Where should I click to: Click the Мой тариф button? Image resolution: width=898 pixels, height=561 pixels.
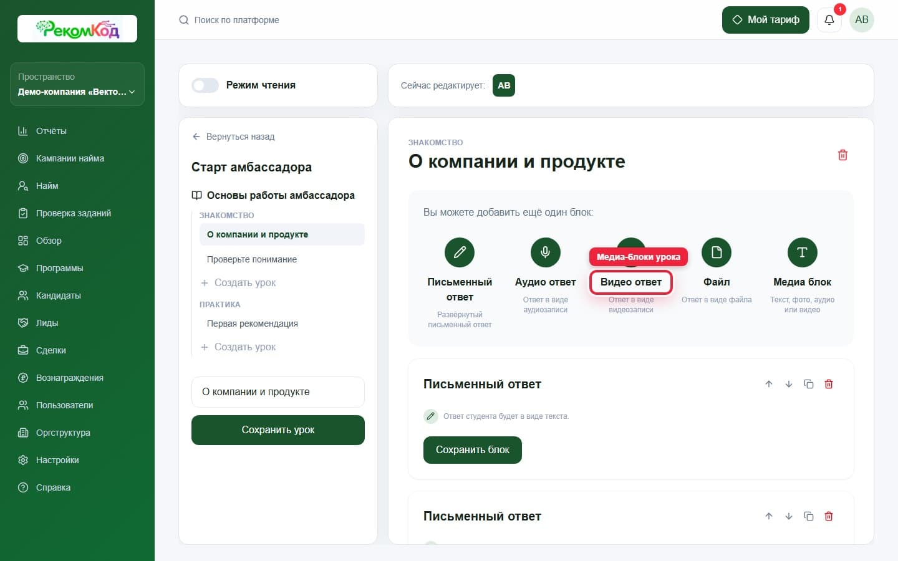[x=765, y=20]
